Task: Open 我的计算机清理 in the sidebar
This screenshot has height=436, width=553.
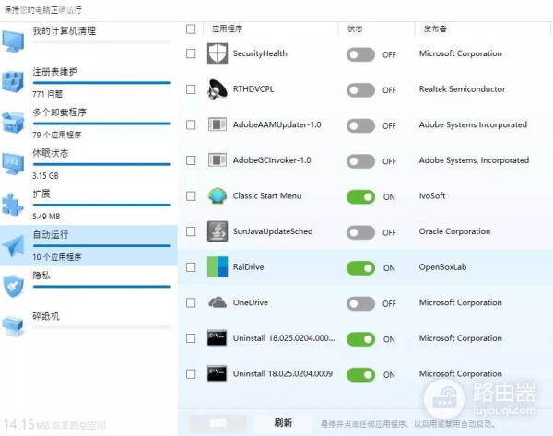Action: (x=64, y=31)
